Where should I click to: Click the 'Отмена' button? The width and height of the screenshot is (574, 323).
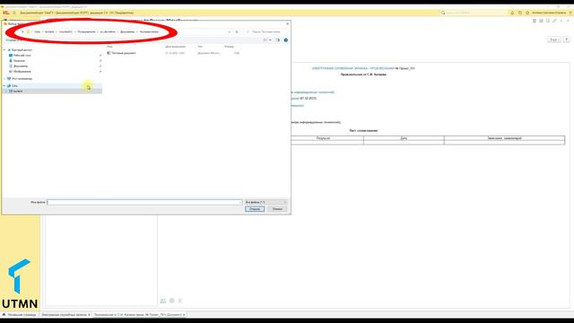point(277,209)
